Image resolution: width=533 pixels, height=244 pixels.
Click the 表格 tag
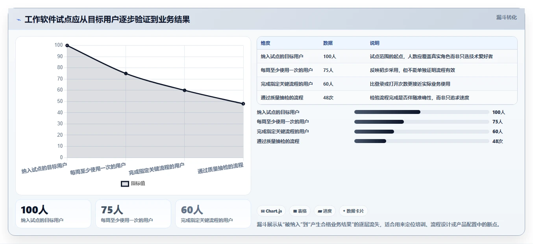(300, 211)
